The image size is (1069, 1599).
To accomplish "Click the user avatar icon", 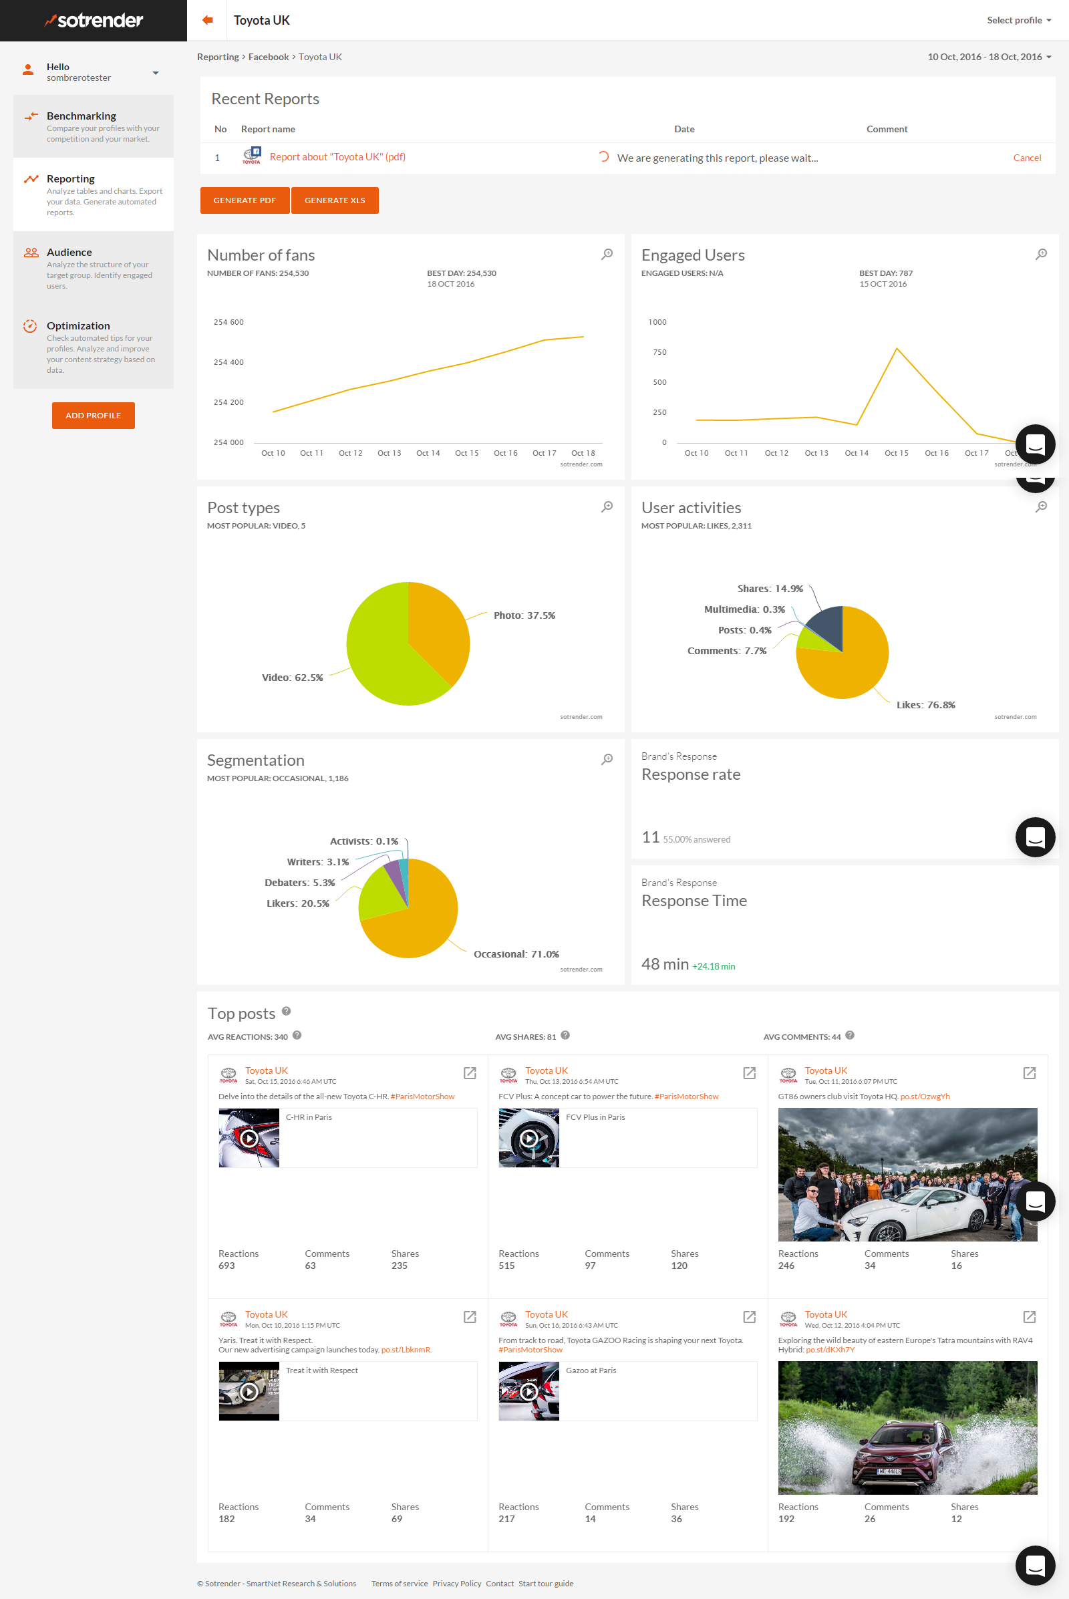I will pos(28,69).
